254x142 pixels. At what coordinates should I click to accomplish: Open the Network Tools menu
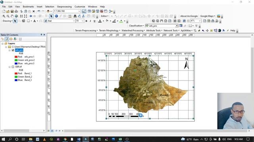point(171,30)
